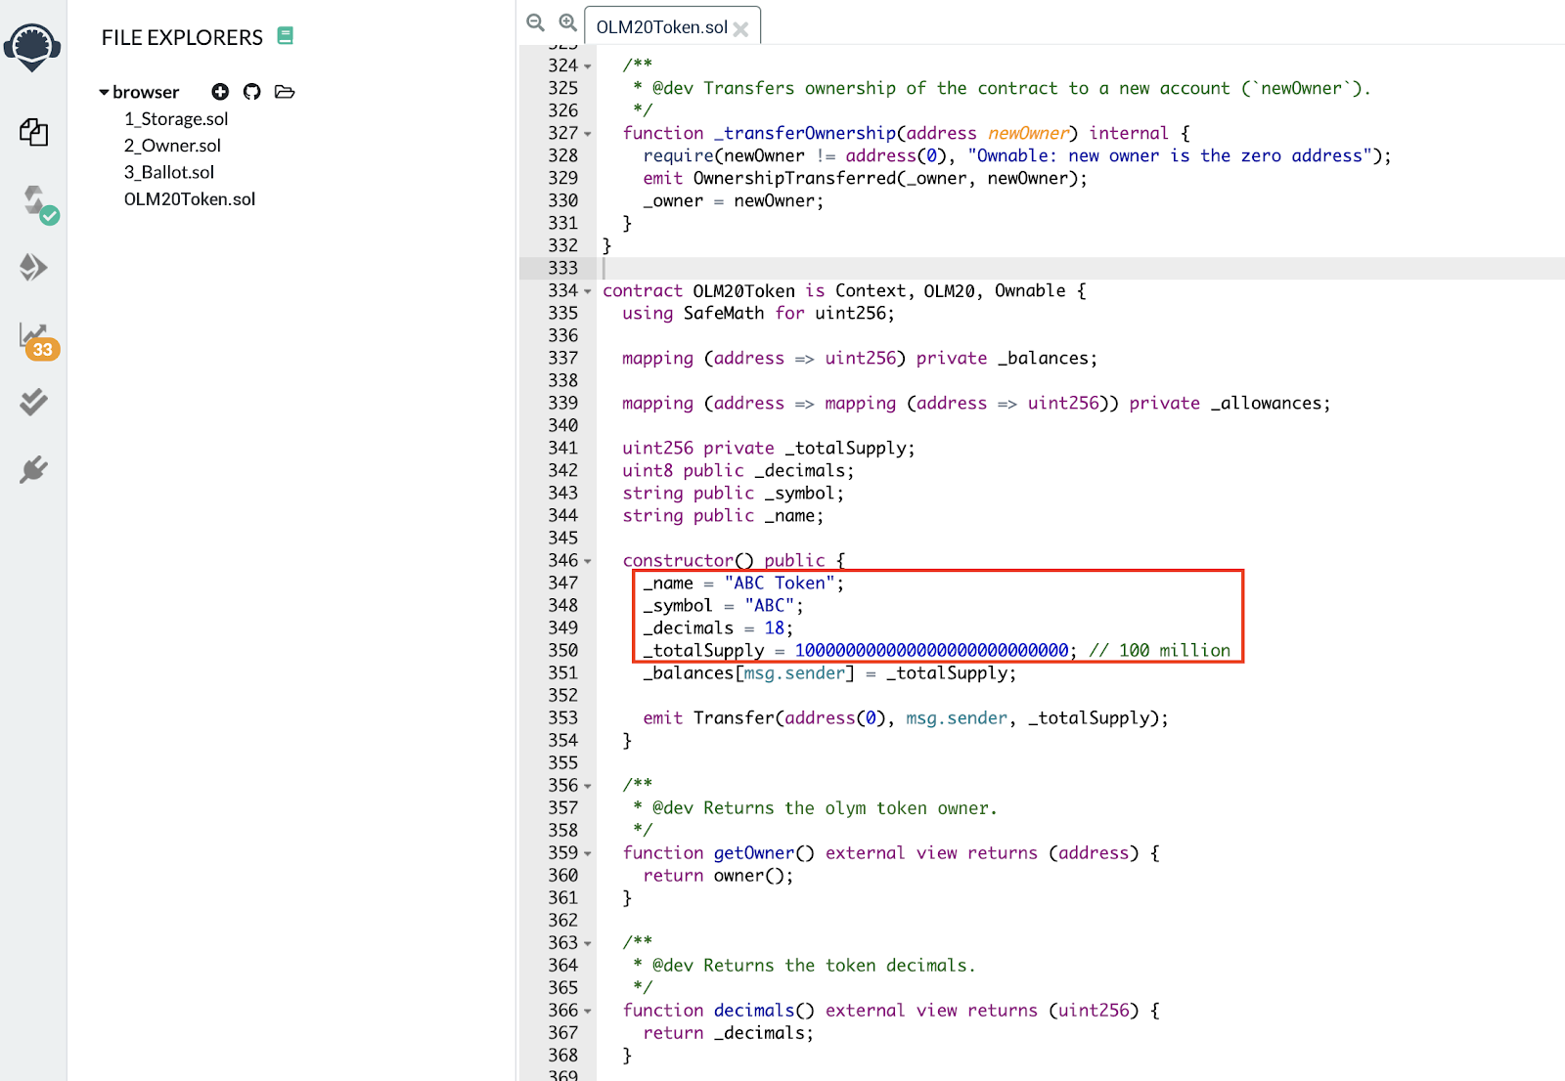Fold the comment block at line 324
Image resolution: width=1565 pixels, height=1081 pixels.
tap(588, 66)
